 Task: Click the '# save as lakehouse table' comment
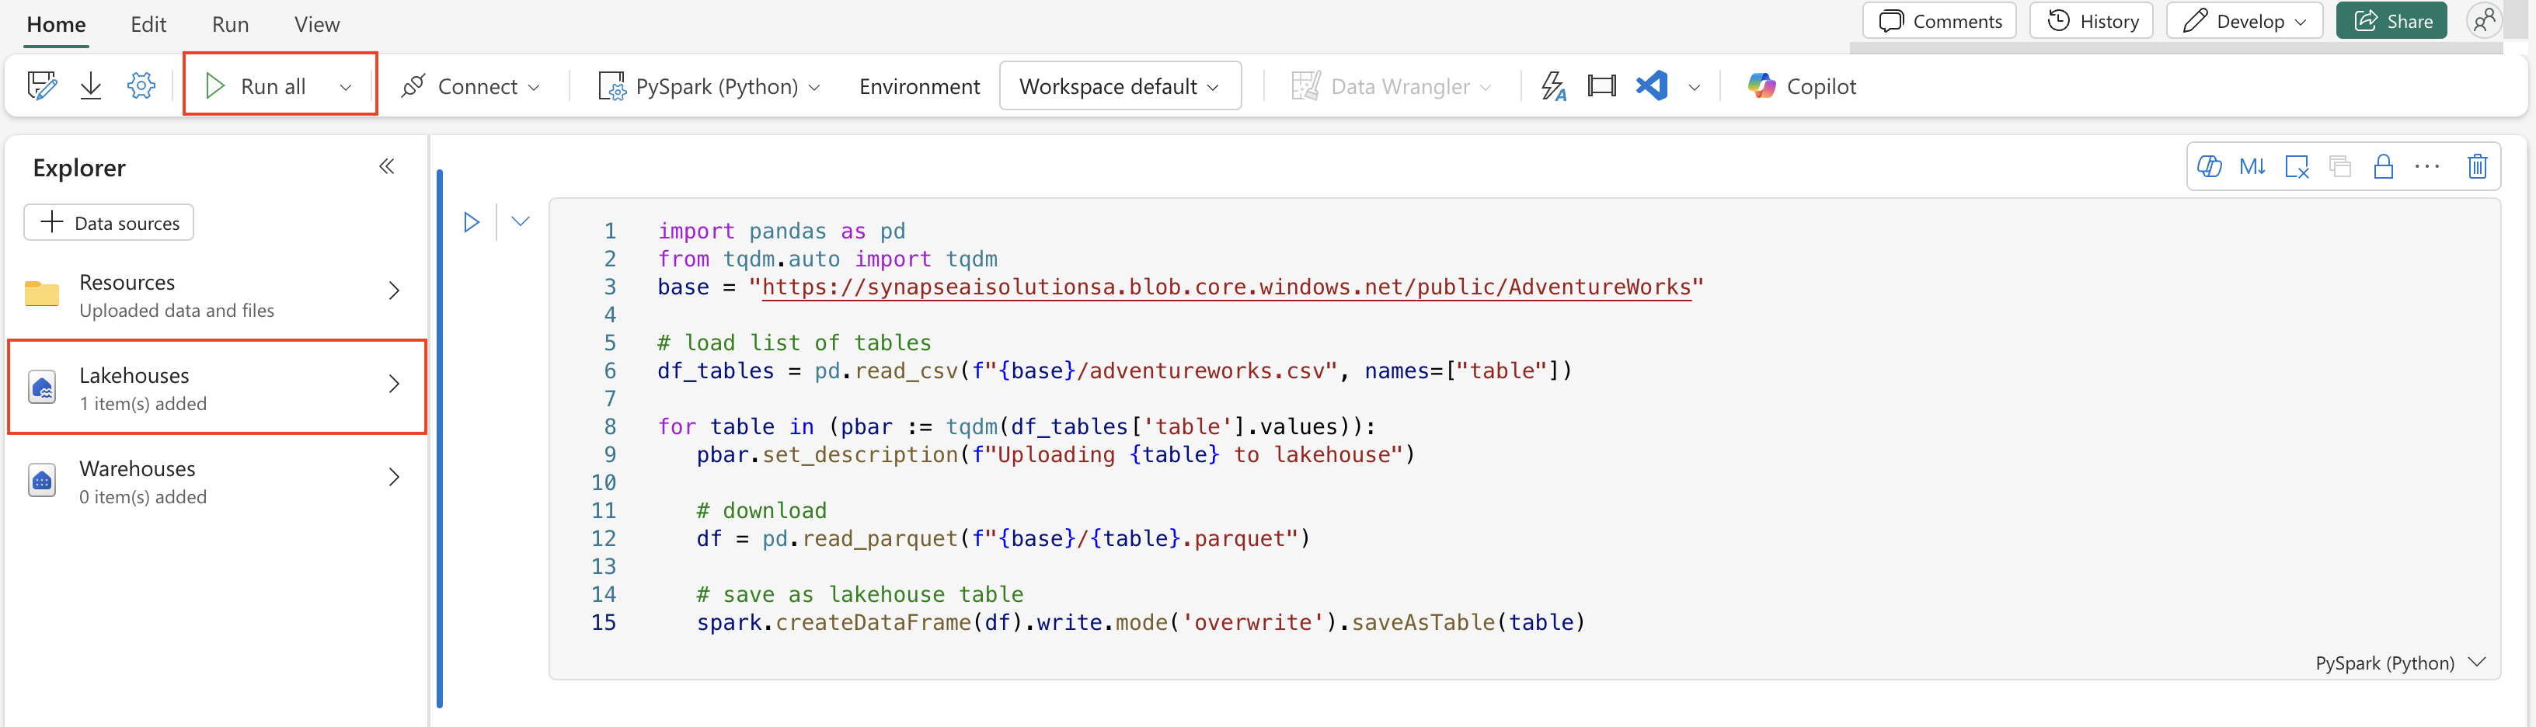859,594
